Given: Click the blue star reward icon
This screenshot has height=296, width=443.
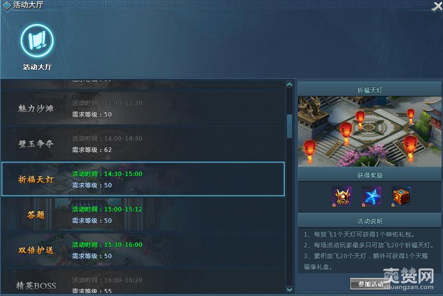Looking at the screenshot, I should click(372, 196).
